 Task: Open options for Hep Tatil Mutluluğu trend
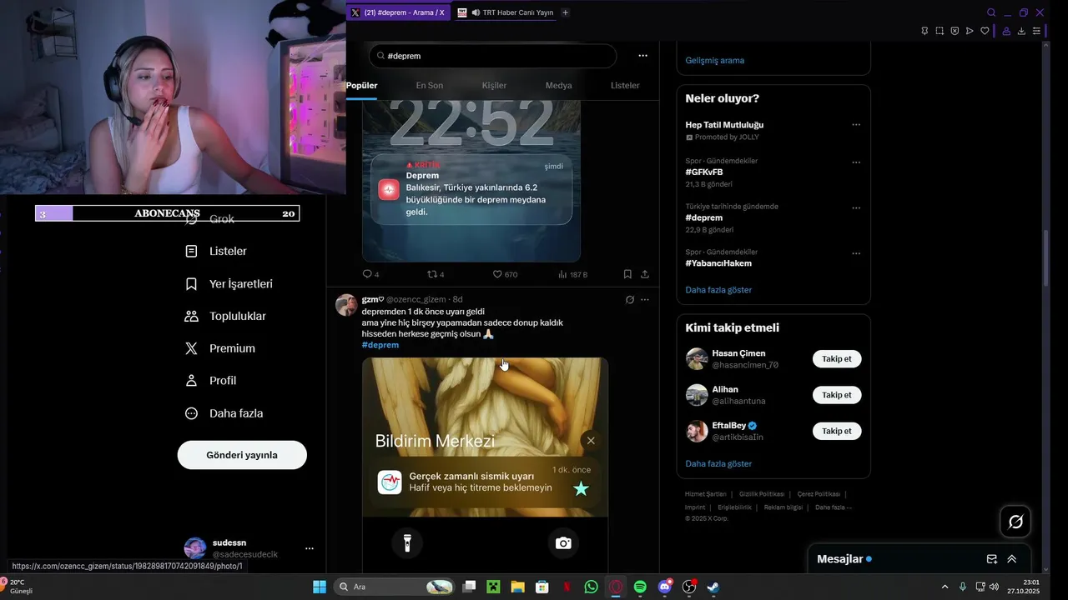(856, 125)
